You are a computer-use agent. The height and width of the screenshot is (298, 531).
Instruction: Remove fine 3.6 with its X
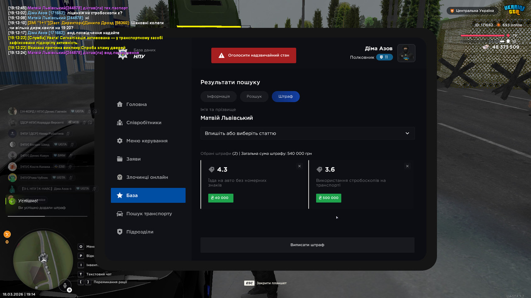point(407,166)
